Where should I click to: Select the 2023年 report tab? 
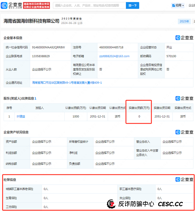(x=184, y=21)
